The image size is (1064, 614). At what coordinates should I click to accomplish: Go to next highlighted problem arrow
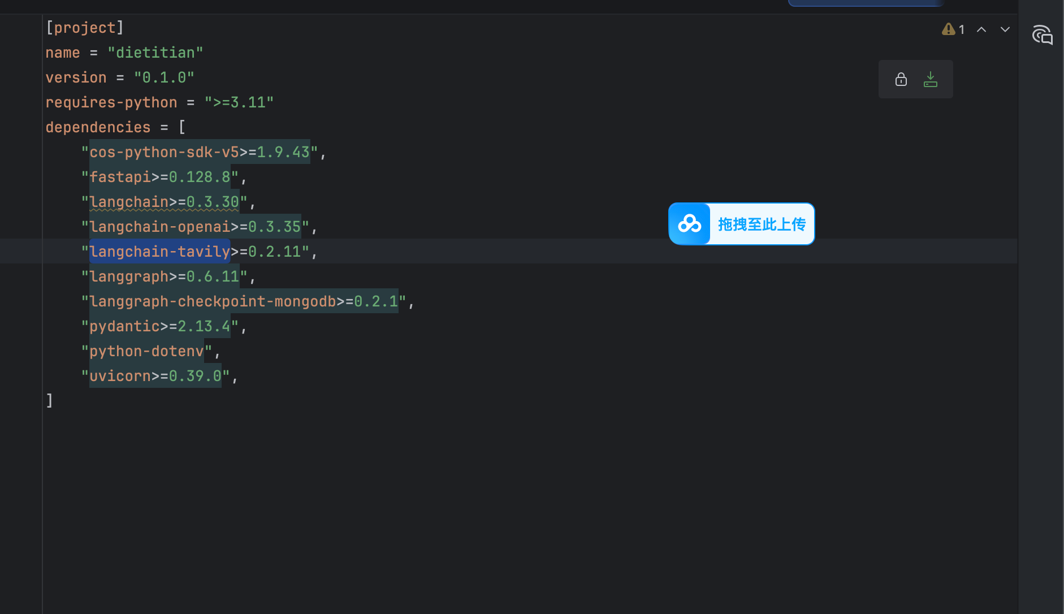1005,29
